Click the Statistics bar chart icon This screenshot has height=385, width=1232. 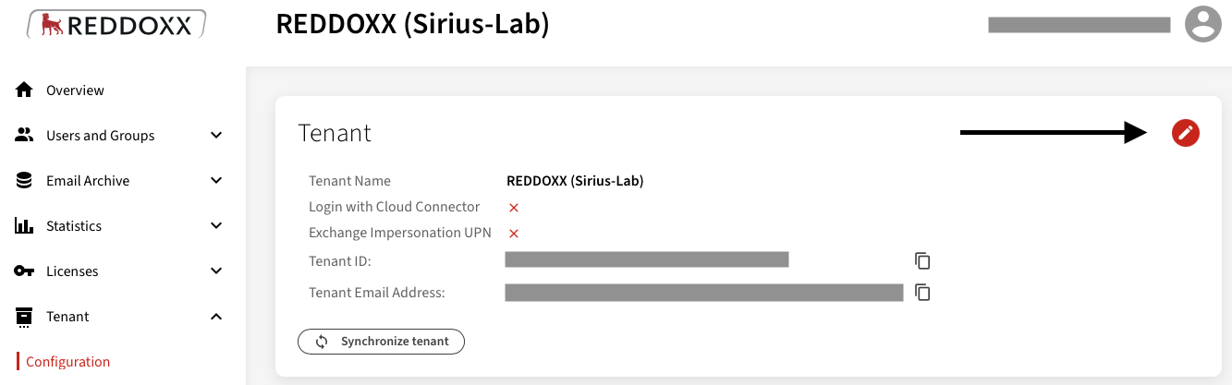tap(24, 225)
